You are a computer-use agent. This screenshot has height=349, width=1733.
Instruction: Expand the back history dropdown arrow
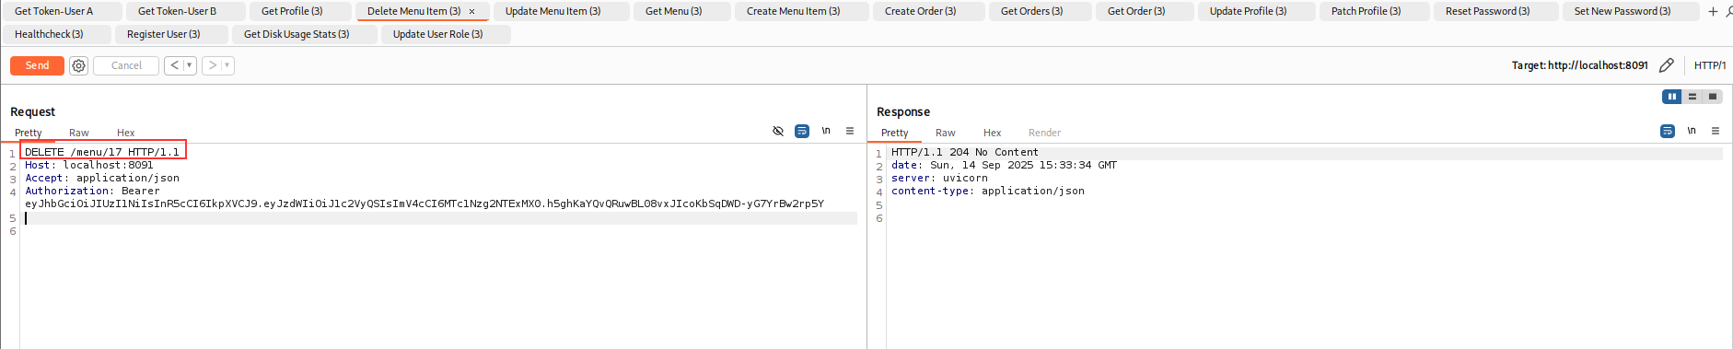(190, 65)
